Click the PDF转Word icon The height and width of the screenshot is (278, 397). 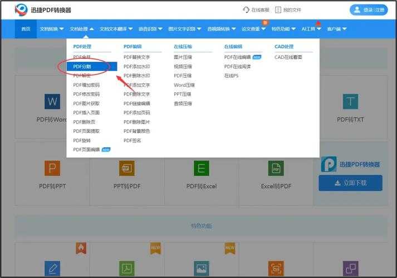pyautogui.click(x=52, y=101)
